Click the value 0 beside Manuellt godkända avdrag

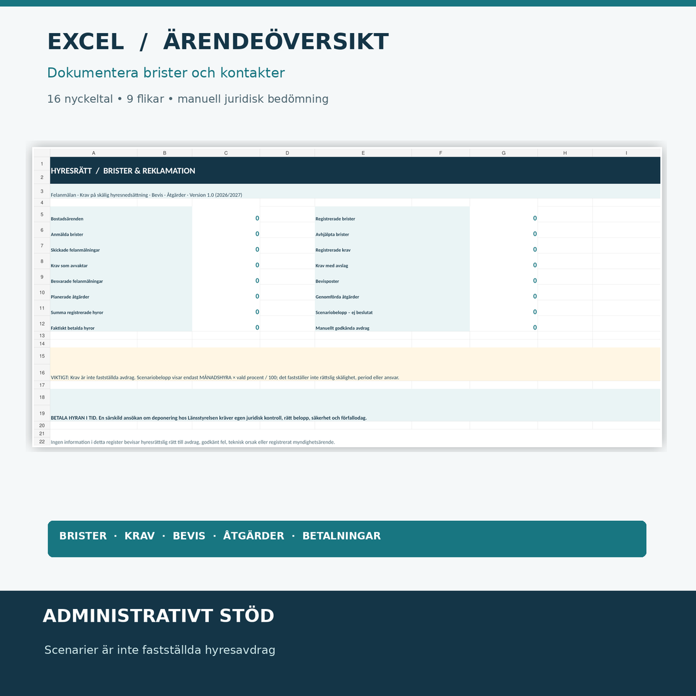click(x=535, y=328)
